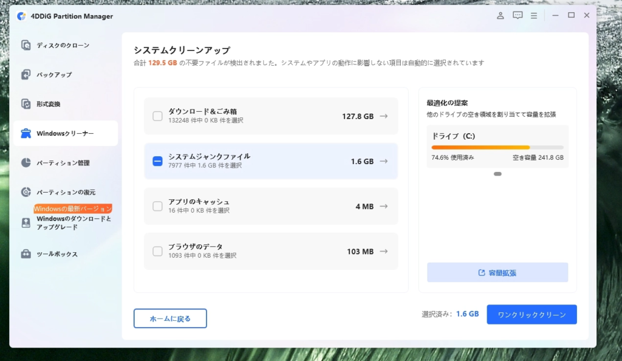622x361 pixels.
Task: Click the partition recovery (パーティションの復元) icon
Action: coord(26,192)
